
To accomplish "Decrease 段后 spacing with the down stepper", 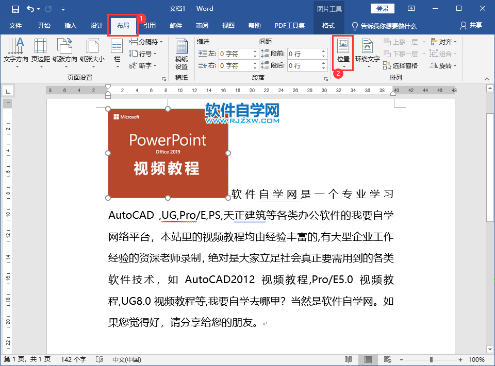I will (324, 68).
